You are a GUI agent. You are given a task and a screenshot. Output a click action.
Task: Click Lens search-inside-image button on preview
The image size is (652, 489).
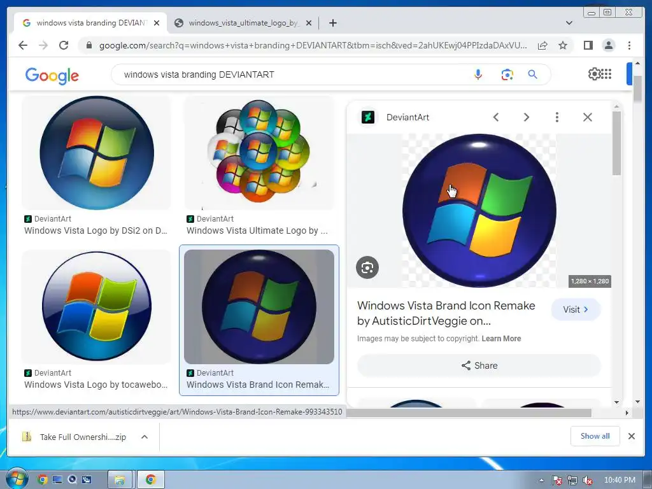(x=367, y=267)
